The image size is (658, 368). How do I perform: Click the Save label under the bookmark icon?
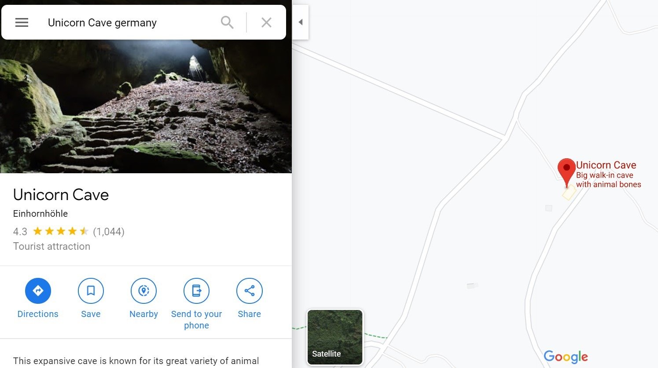pos(91,314)
